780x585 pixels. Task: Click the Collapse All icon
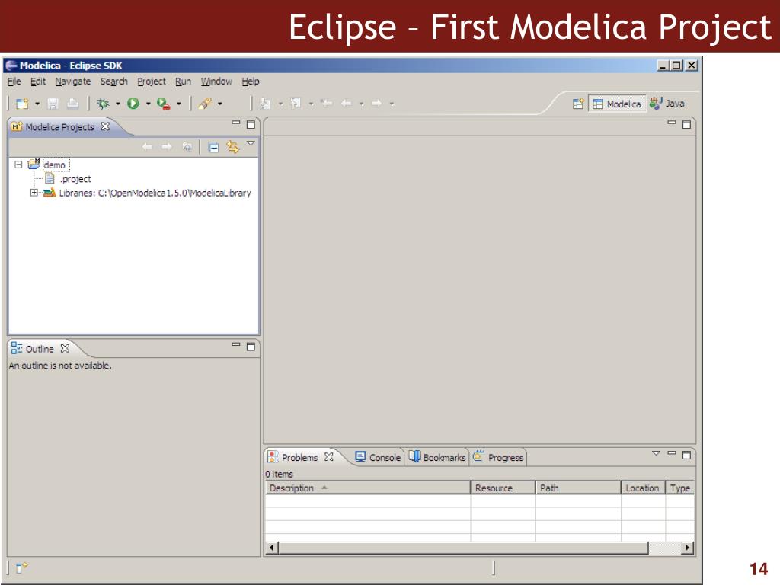213,147
